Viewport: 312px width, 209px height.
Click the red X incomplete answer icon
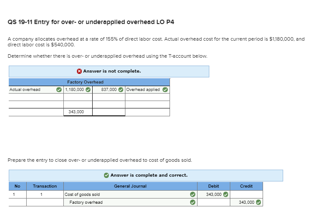79,71
